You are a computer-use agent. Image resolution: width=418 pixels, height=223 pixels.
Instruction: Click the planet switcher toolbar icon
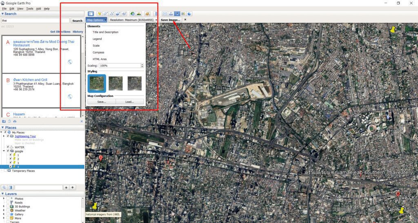[x=147, y=13]
